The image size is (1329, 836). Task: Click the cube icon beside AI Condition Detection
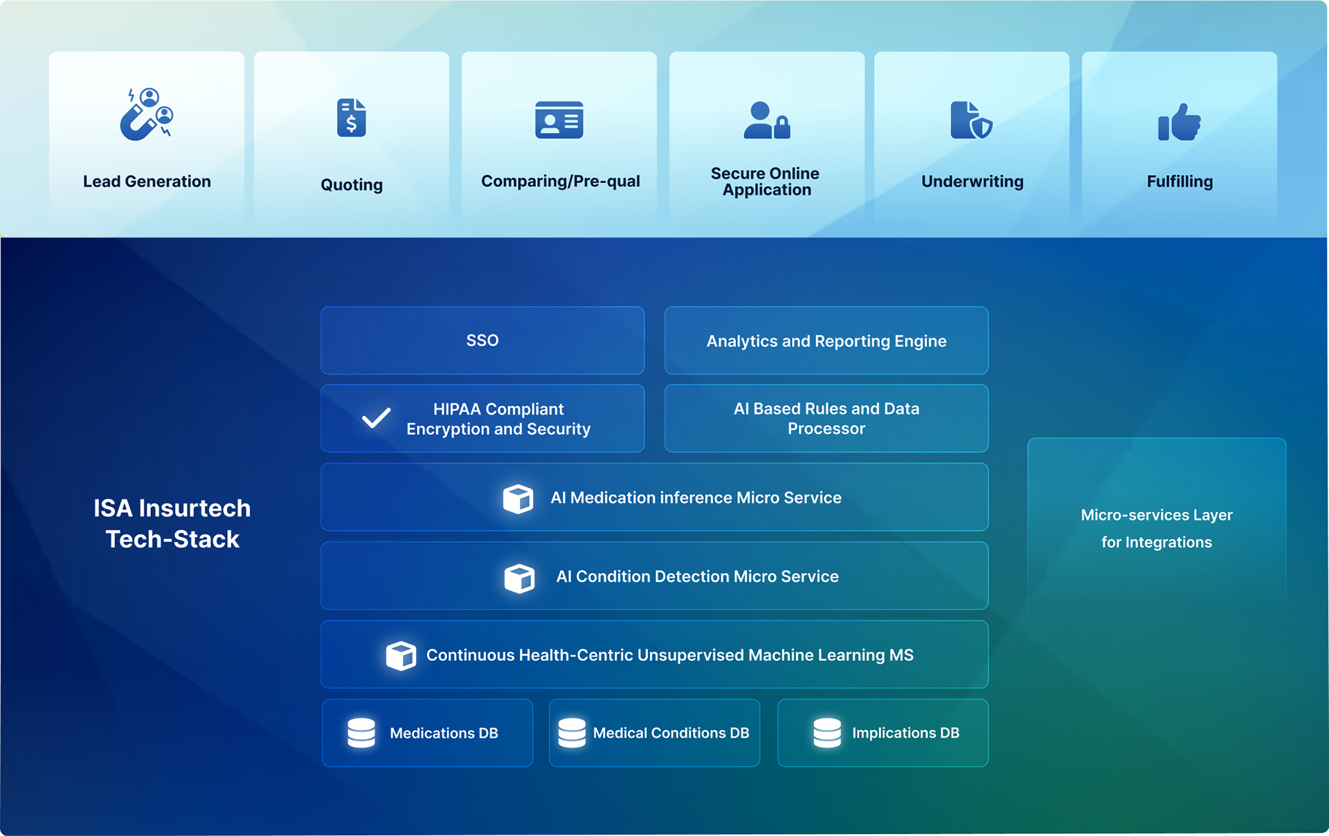coord(519,578)
